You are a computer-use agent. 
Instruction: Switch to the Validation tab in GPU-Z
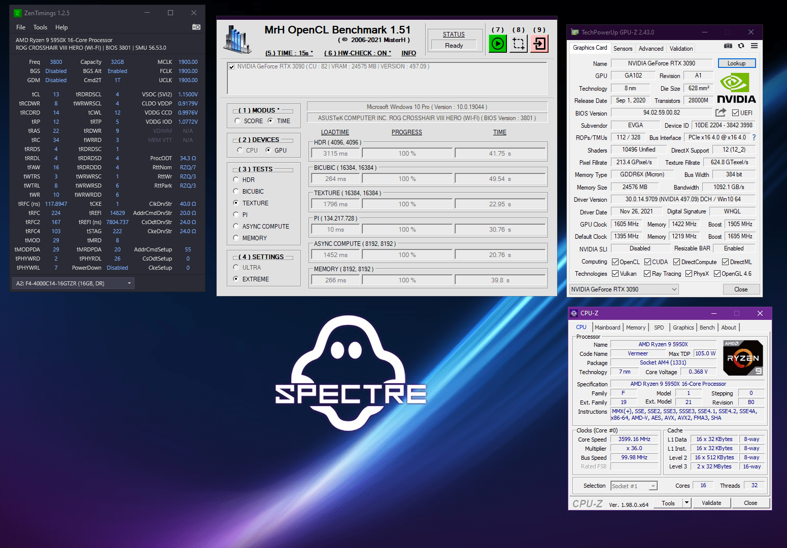click(x=681, y=49)
